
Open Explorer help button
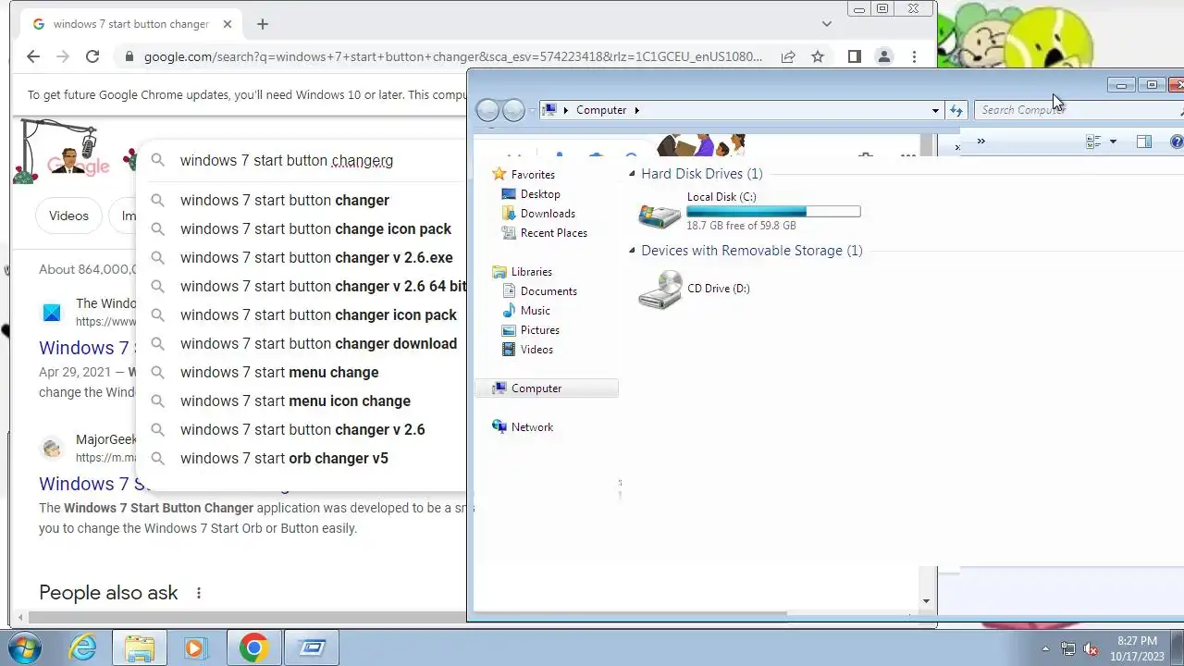(1177, 142)
